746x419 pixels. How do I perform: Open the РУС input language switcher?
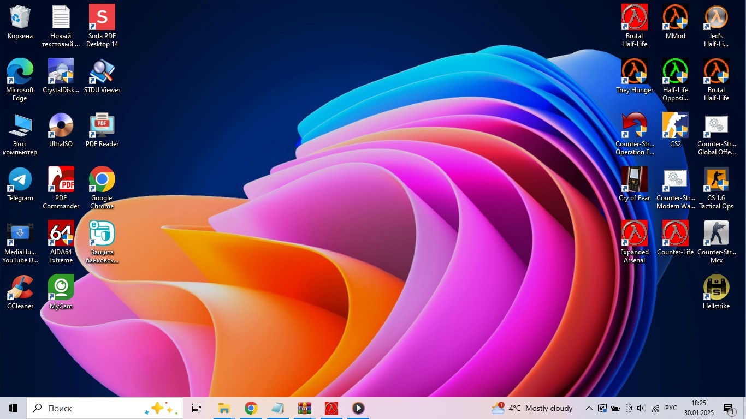click(x=671, y=408)
